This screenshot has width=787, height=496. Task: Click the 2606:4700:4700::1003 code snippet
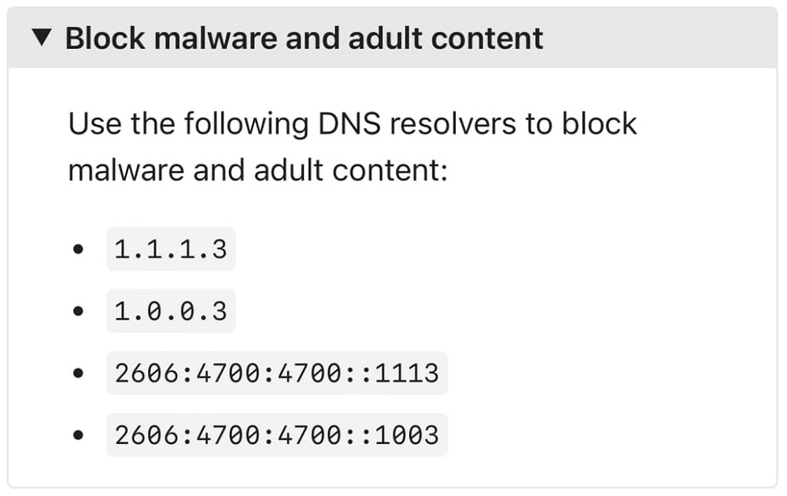coord(277,435)
